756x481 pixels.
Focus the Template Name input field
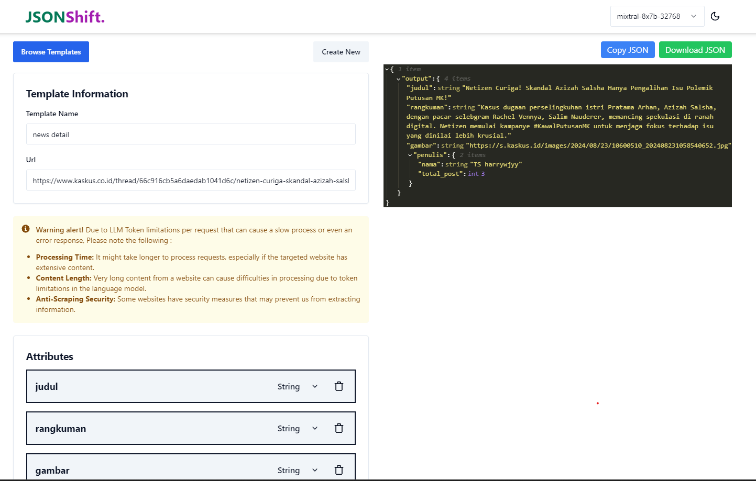191,134
